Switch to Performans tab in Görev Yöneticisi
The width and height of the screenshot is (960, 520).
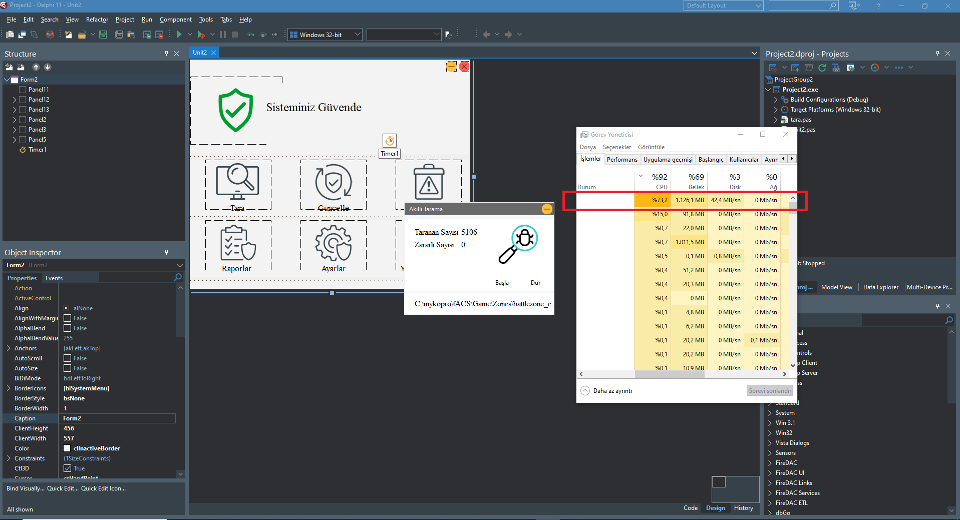click(x=622, y=160)
